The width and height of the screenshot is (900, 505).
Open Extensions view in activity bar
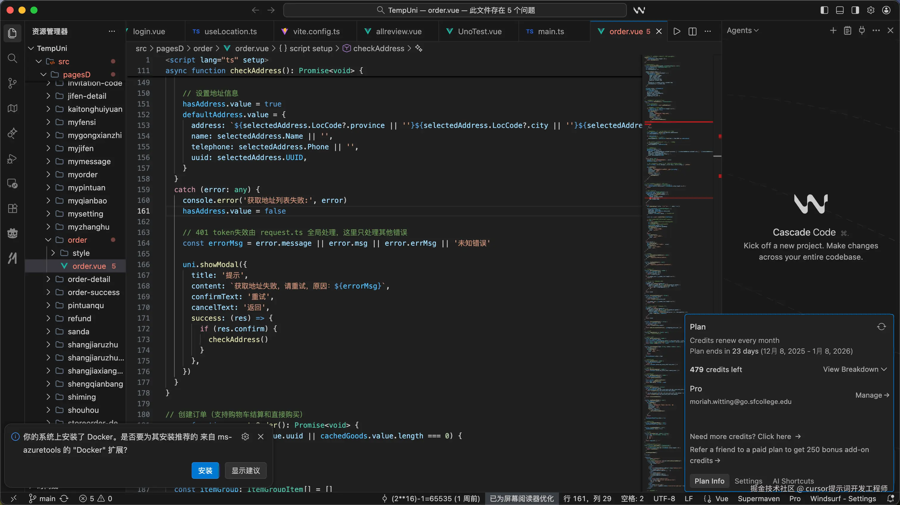point(12,208)
